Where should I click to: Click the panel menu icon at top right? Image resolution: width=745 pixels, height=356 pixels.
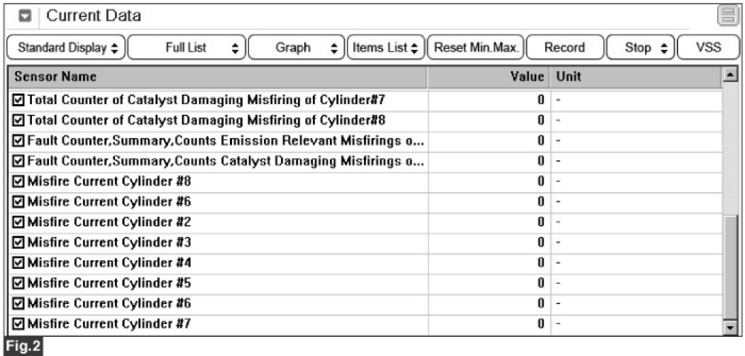pos(726,15)
